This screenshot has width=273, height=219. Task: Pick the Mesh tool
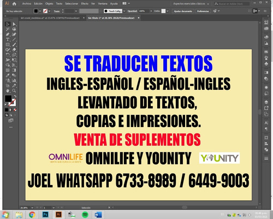8,70
